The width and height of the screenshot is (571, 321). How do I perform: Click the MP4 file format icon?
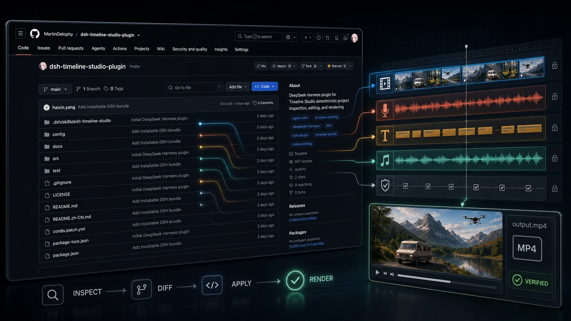click(x=527, y=248)
